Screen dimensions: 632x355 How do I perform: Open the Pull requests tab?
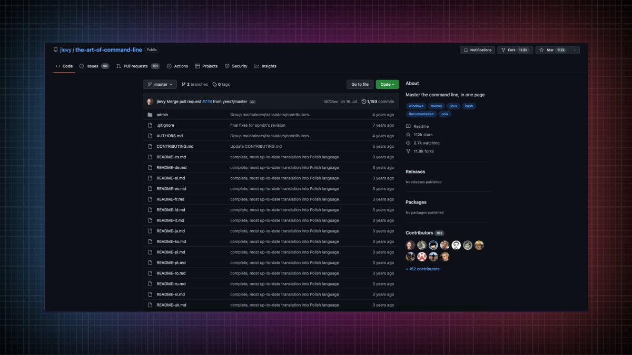pos(138,66)
